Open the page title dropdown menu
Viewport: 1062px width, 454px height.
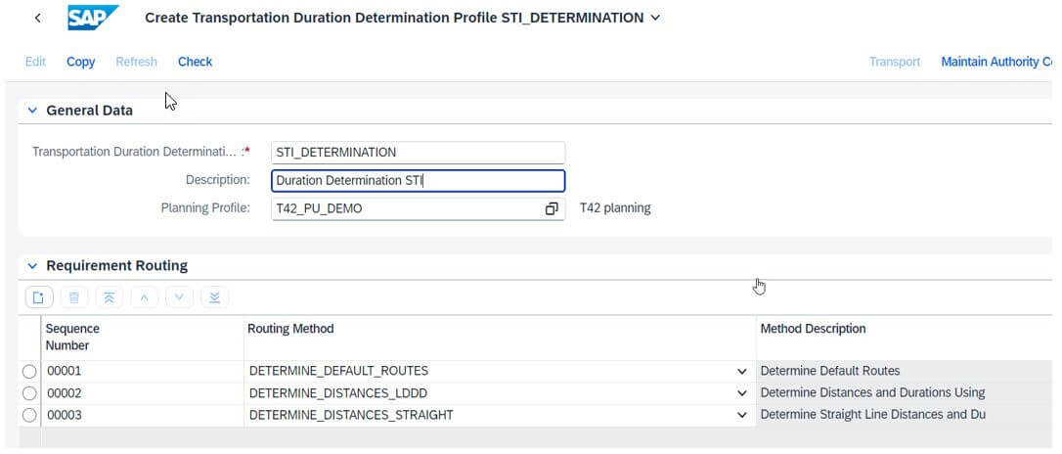click(x=655, y=18)
